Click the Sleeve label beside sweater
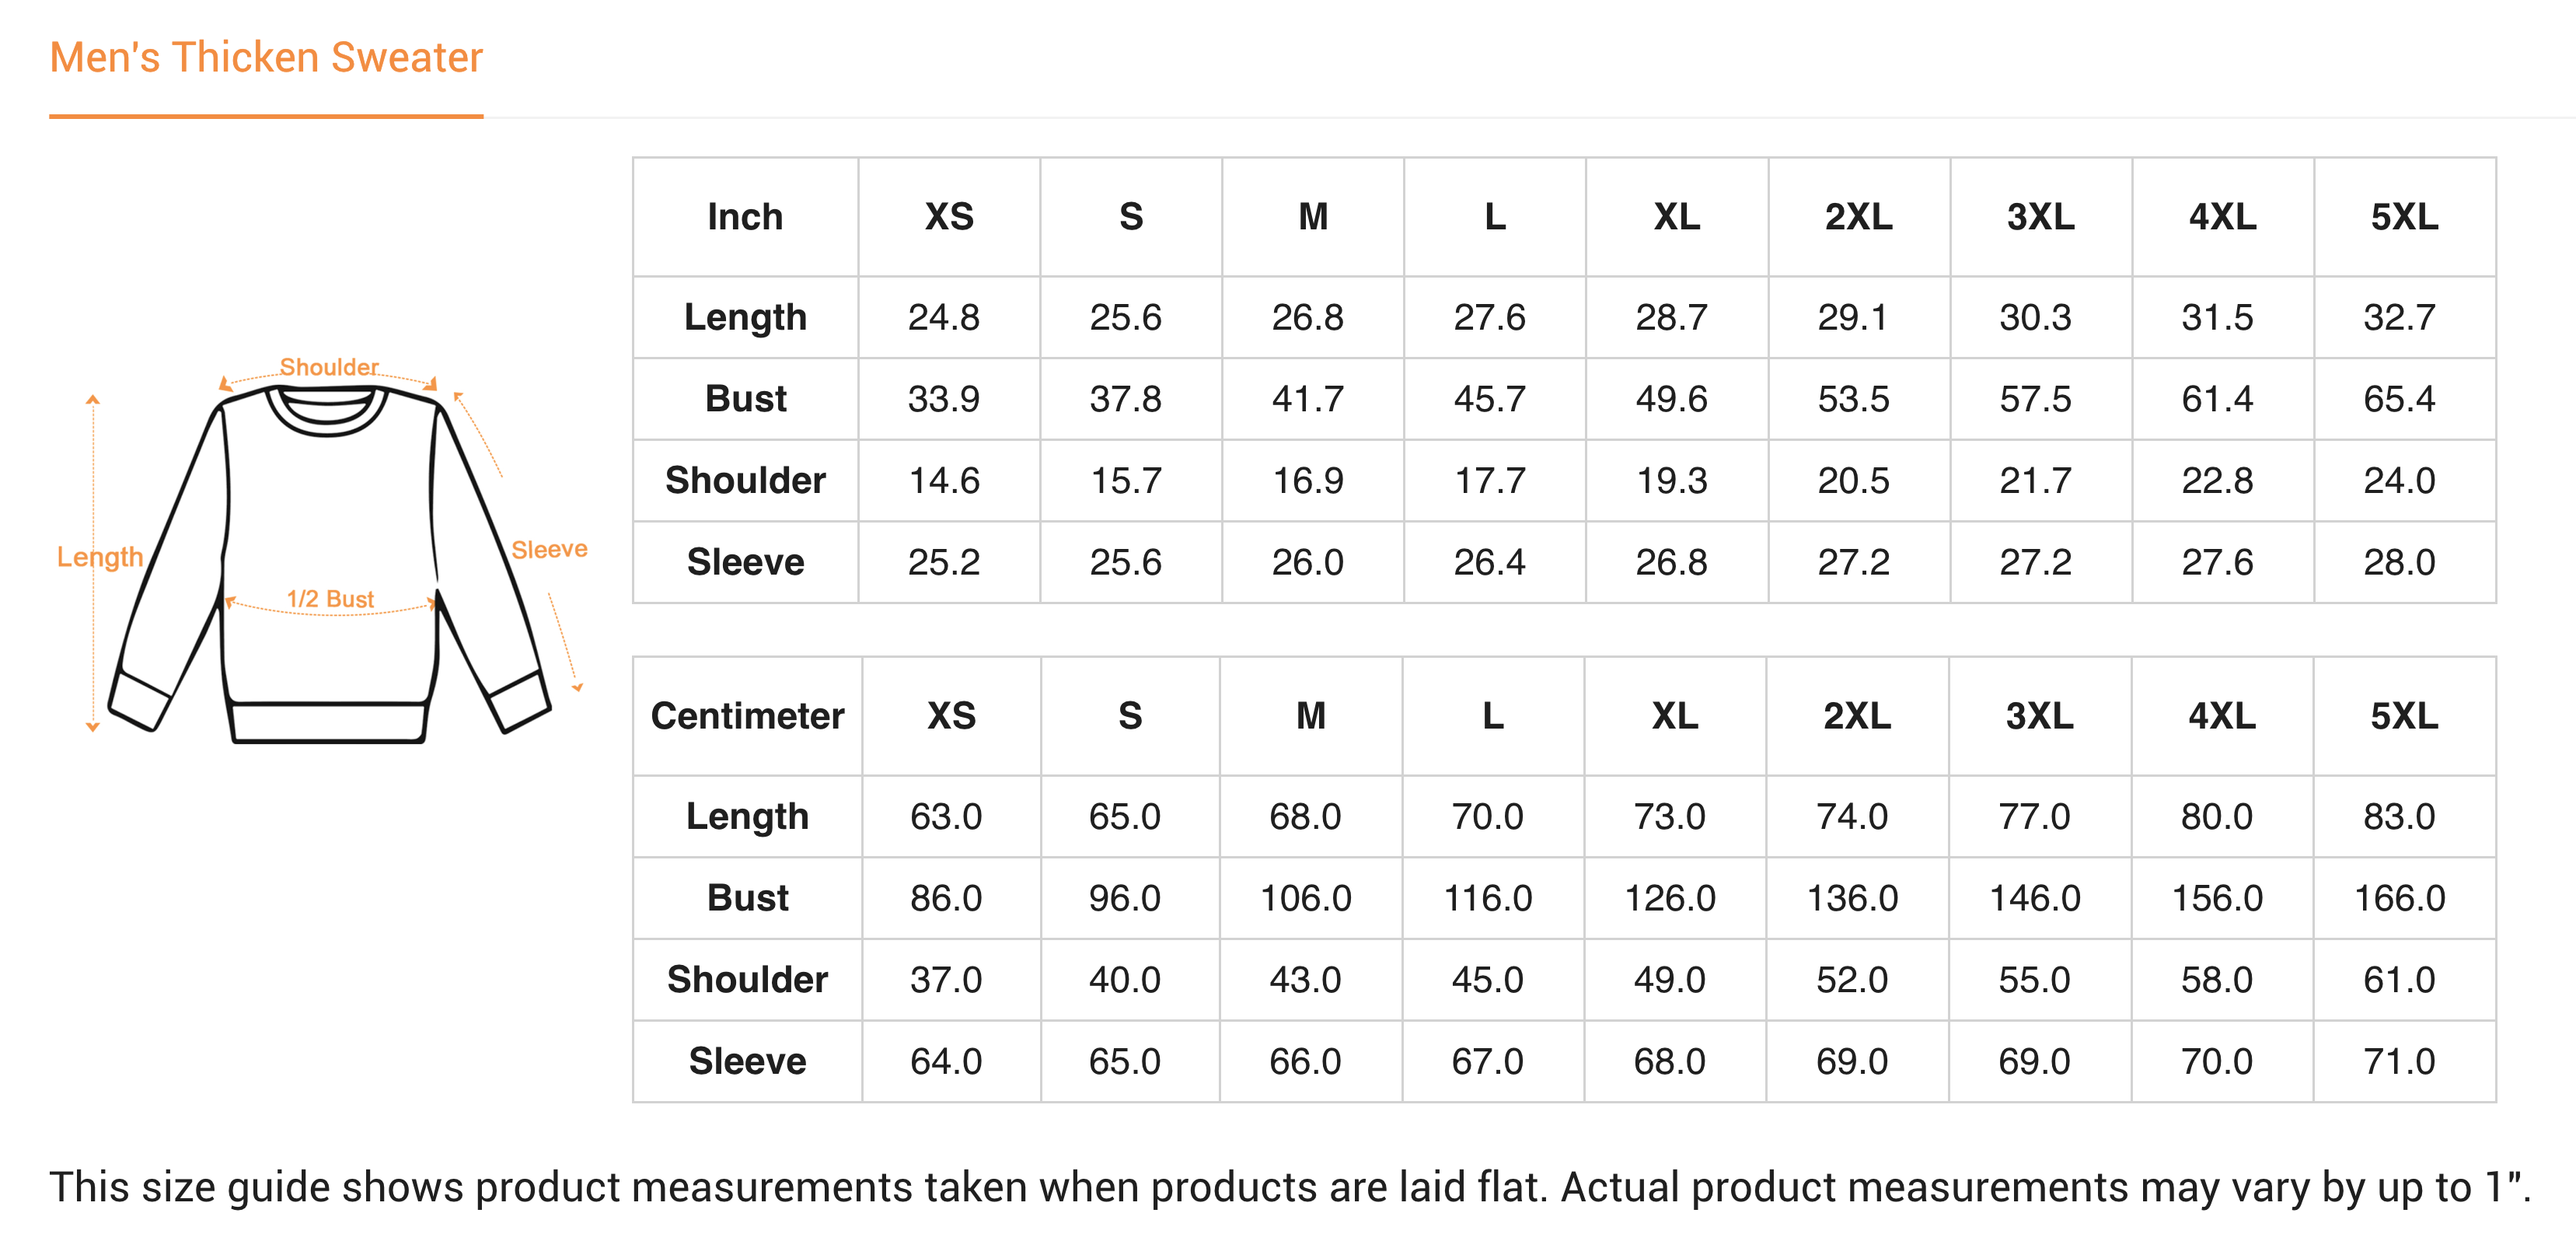Screen dimensions: 2576x1255 (549, 549)
